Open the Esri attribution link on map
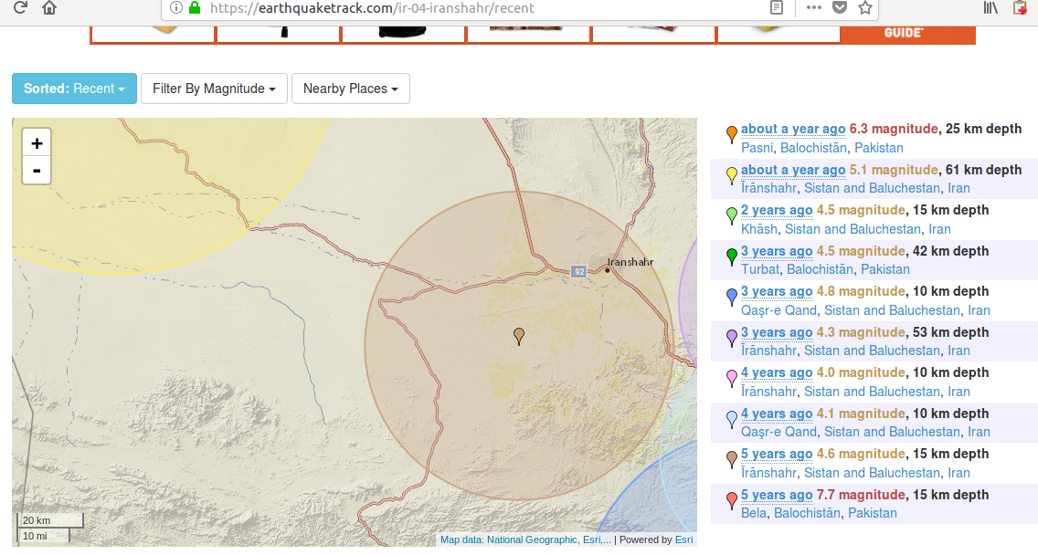Image resolution: width=1038 pixels, height=555 pixels. (683, 539)
